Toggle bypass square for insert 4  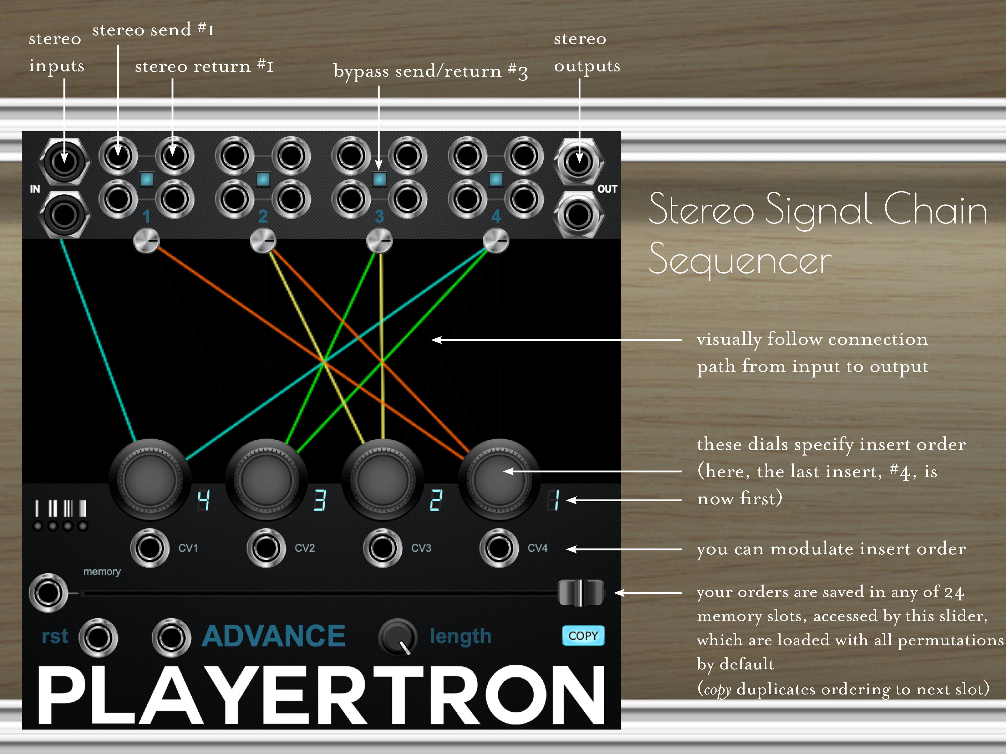point(496,179)
